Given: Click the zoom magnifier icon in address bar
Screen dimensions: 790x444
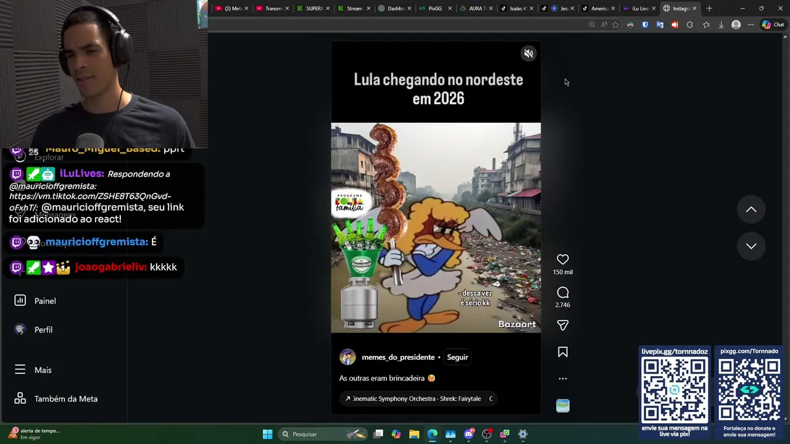Looking at the screenshot, I should (592, 25).
